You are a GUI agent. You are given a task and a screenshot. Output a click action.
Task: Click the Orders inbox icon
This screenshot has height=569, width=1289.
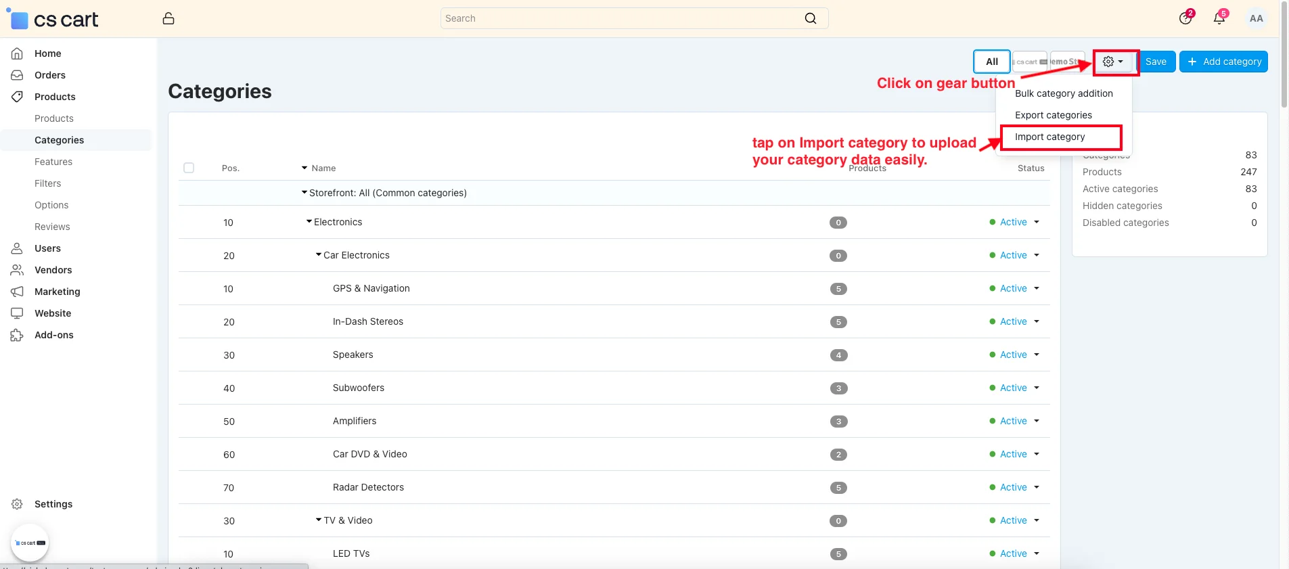tap(18, 75)
